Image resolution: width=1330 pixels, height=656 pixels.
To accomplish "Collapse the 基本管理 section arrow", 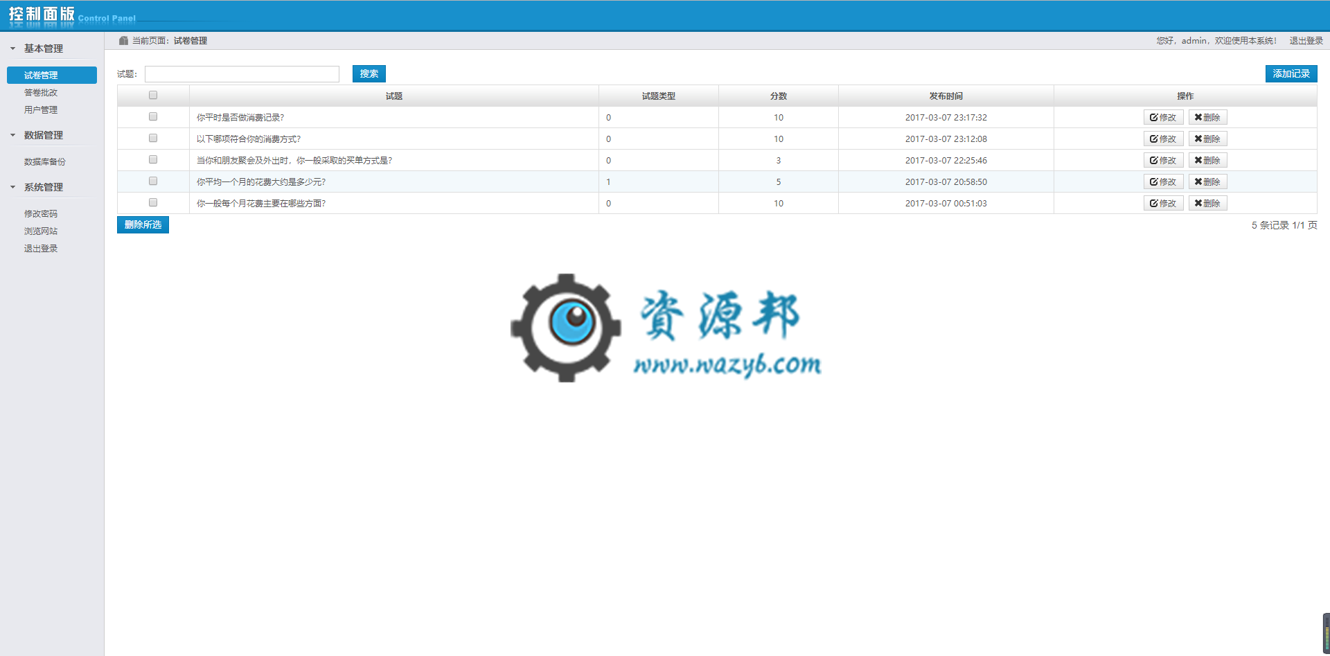I will (x=12, y=48).
